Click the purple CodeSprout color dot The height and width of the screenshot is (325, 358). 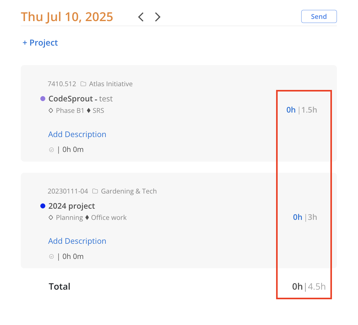coord(43,99)
